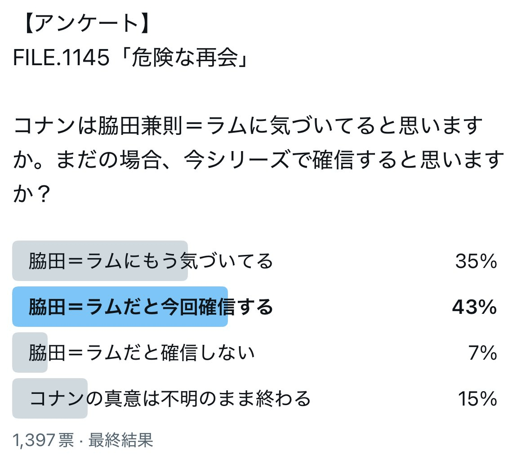Click the 7% result percentage
Image resolution: width=526 pixels, height=473 pixels.
(x=483, y=353)
